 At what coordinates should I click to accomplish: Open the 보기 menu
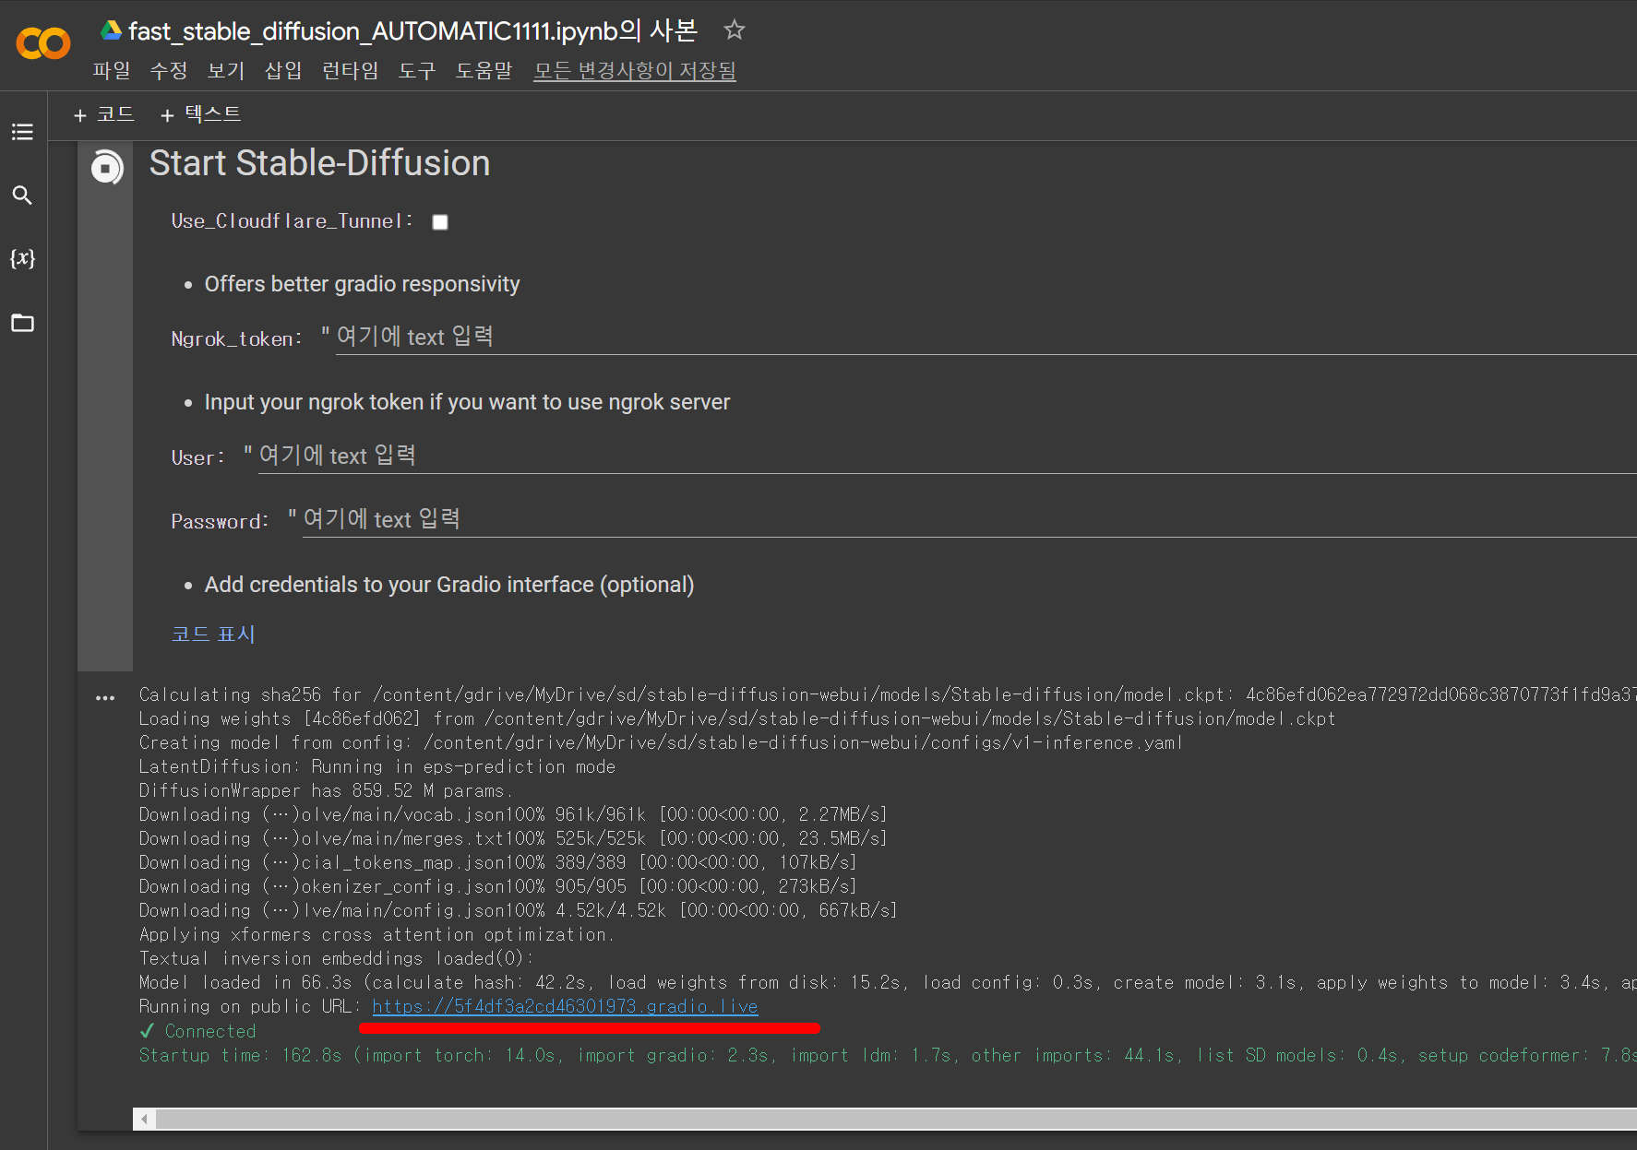click(226, 71)
